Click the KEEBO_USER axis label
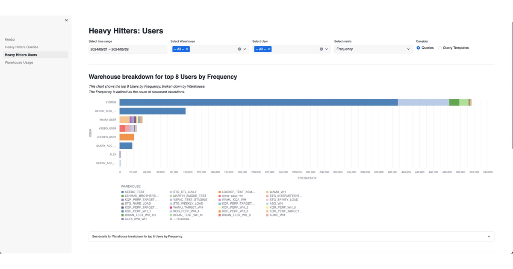 click(108, 128)
